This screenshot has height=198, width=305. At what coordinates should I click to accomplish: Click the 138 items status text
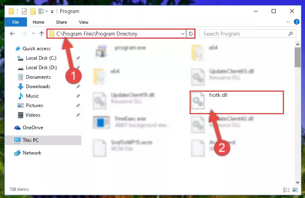click(19, 189)
